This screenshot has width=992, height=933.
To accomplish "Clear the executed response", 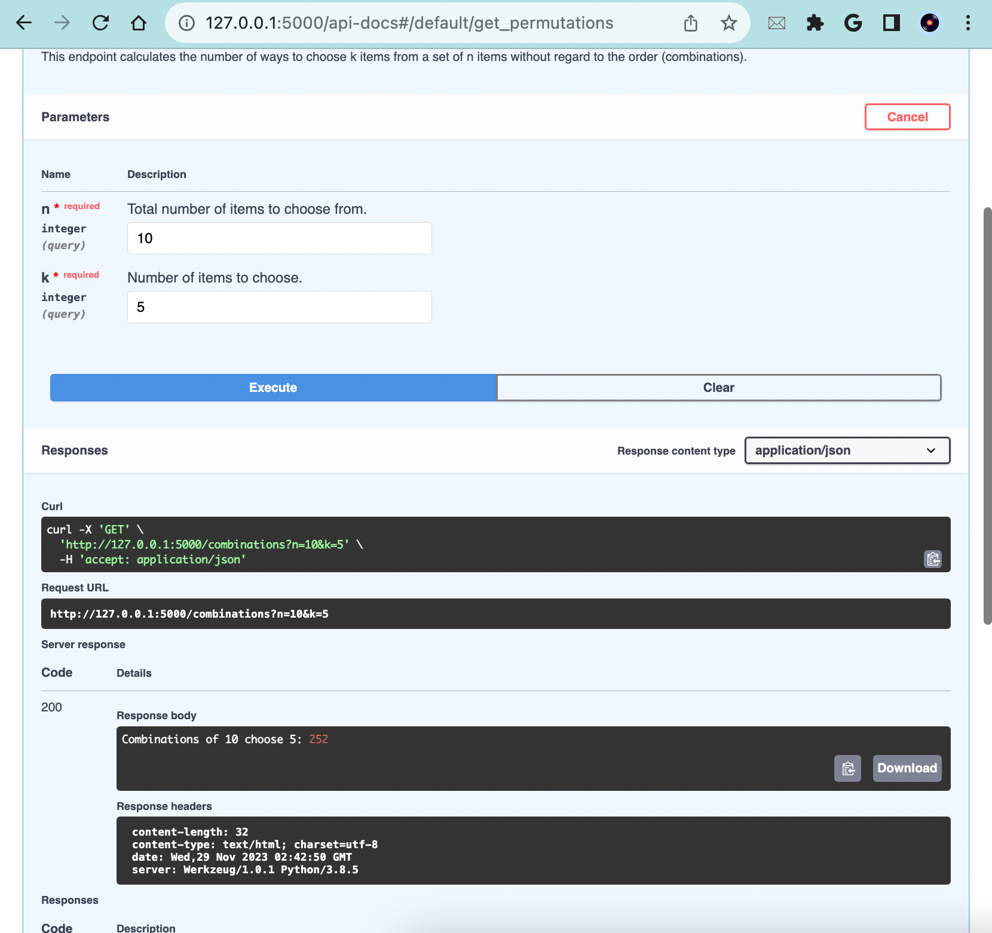I will tap(718, 388).
